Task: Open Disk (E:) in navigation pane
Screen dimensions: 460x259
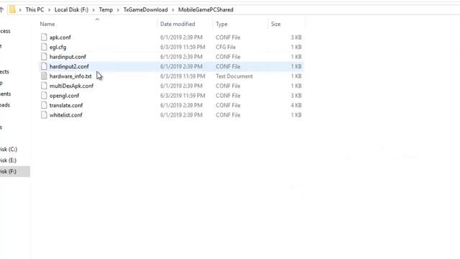Action: pyautogui.click(x=8, y=160)
